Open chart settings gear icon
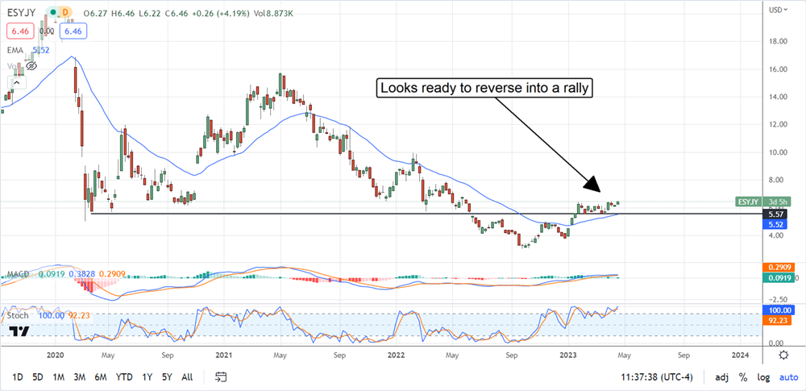 pos(783,353)
